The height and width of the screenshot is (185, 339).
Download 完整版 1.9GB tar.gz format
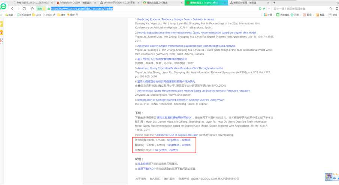coord(161,150)
